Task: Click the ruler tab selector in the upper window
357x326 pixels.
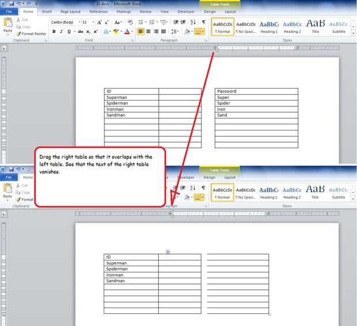Action: [4, 48]
